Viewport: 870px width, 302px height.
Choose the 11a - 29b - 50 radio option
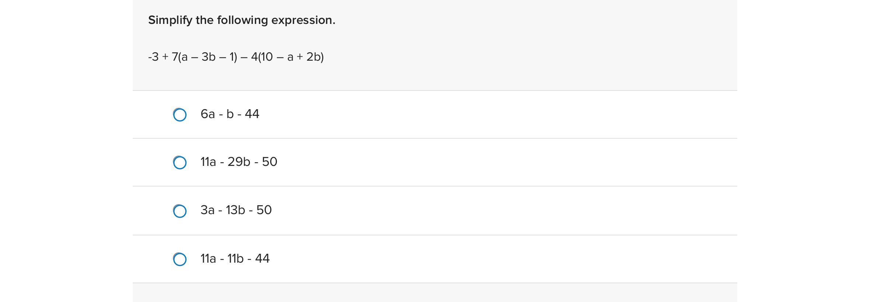[180, 163]
